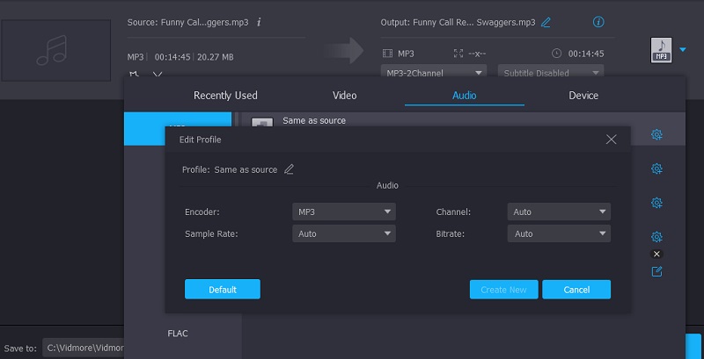Screen dimensions: 704x359
Task: Open the Encoder dropdown
Action: click(x=343, y=212)
